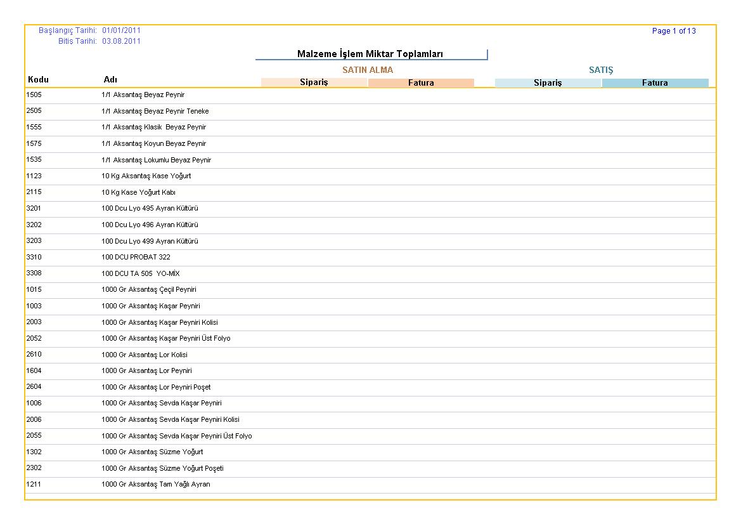
Task: Select code 1003
Action: pyautogui.click(x=34, y=306)
